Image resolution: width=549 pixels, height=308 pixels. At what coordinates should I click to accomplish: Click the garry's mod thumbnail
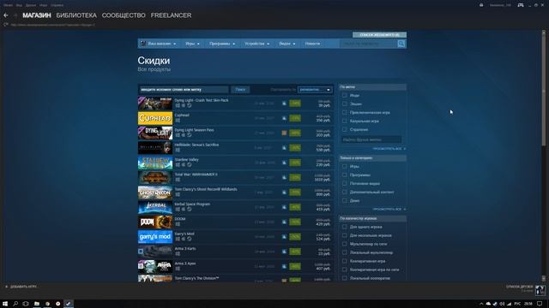[155, 237]
